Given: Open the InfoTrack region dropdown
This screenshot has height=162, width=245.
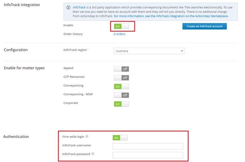Looking at the screenshot, I should click(149, 51).
